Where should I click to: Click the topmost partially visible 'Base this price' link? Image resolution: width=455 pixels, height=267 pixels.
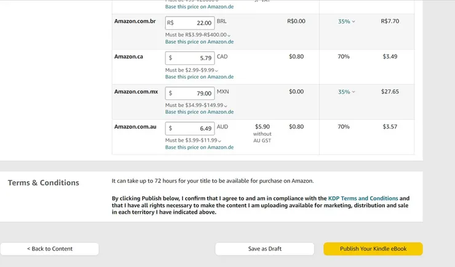tap(199, 7)
